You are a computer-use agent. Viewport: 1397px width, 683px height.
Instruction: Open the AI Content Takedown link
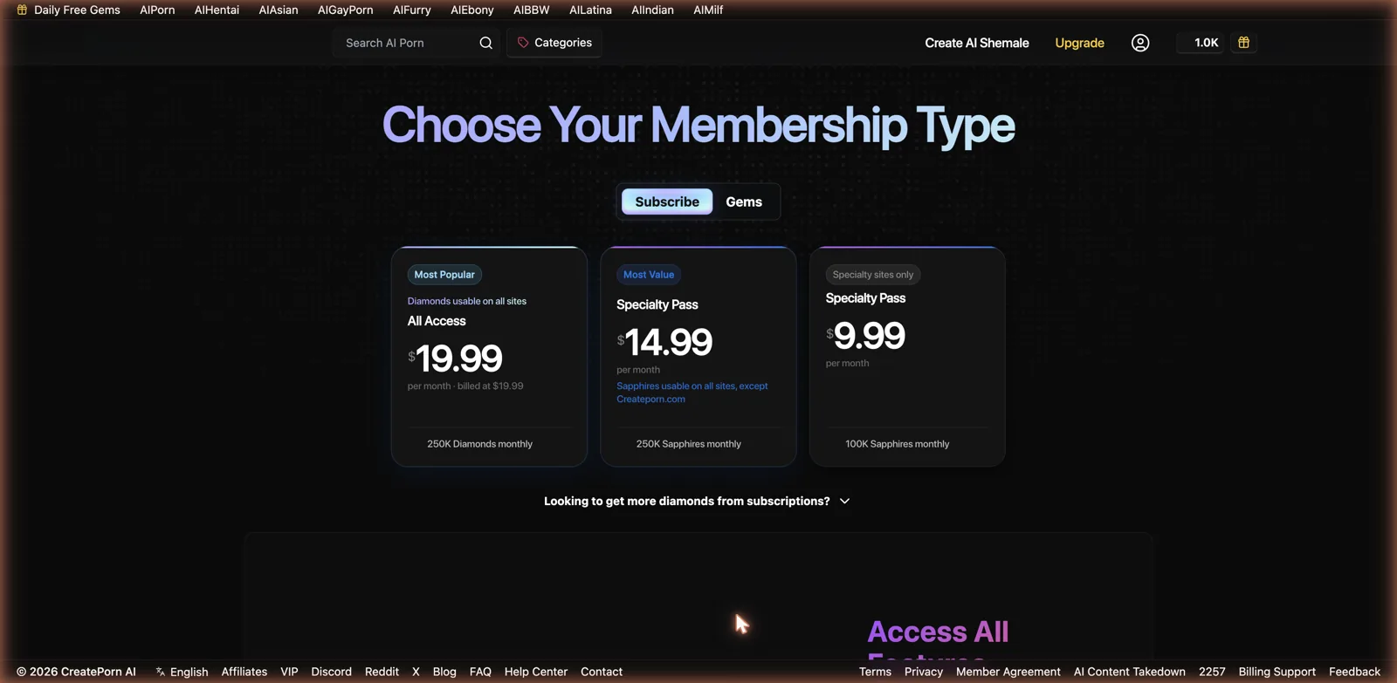[1129, 672]
